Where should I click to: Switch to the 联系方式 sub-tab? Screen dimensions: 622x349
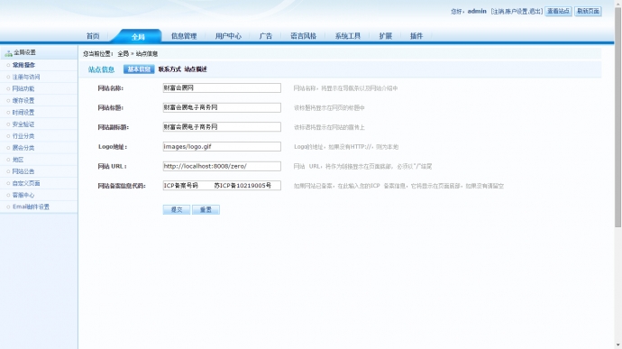(169, 69)
